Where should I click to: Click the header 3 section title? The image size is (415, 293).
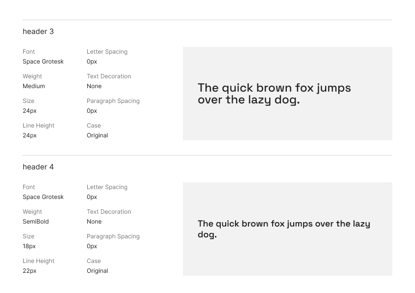click(x=38, y=32)
